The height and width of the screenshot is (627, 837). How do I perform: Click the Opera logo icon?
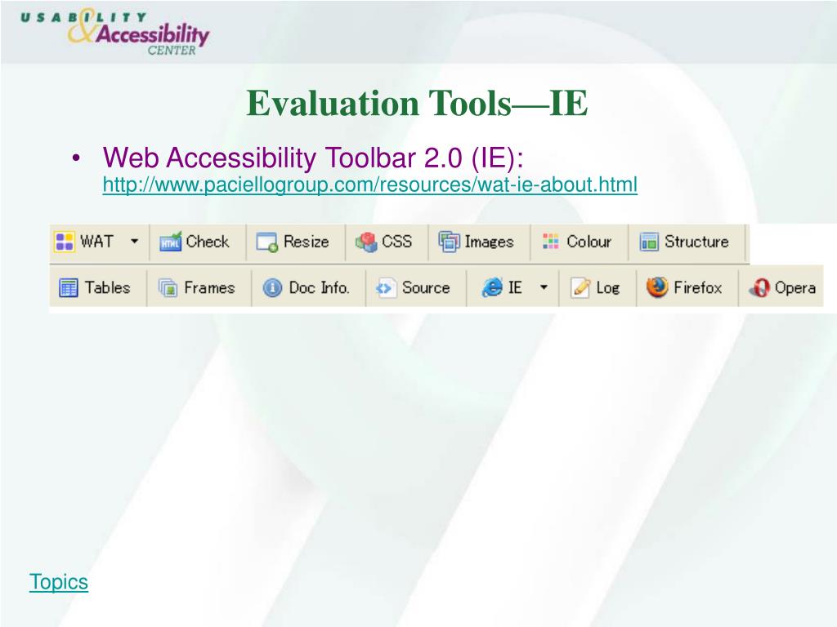[759, 288]
